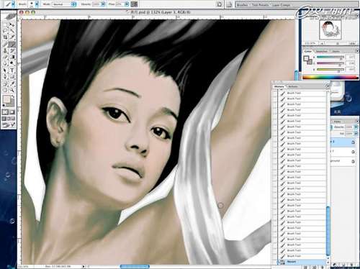The width and height of the screenshot is (360, 269).
Task: Toggle the Airbrush option in options bar
Action: 134,4
